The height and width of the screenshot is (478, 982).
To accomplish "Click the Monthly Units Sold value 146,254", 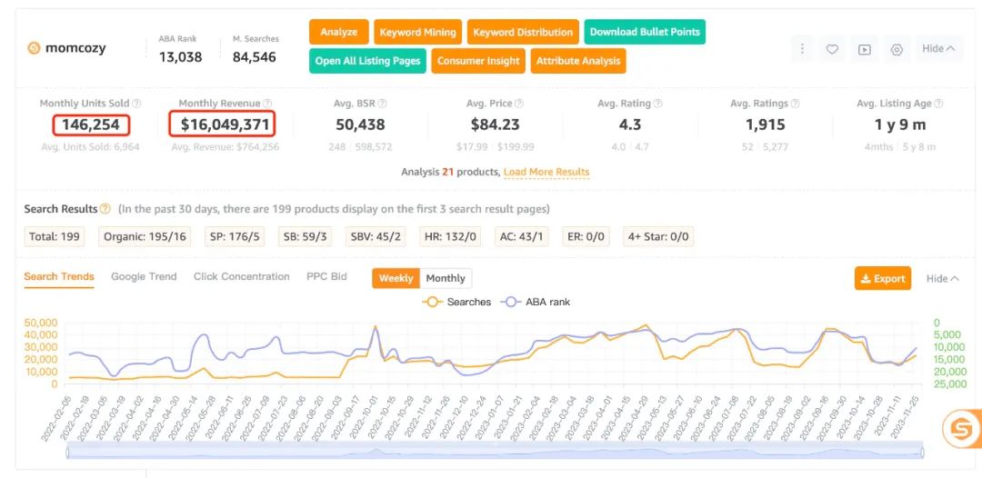I will pos(91,124).
